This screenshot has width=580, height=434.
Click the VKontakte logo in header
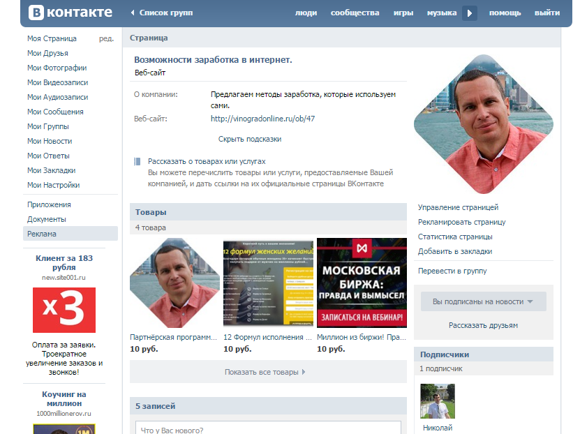click(70, 13)
